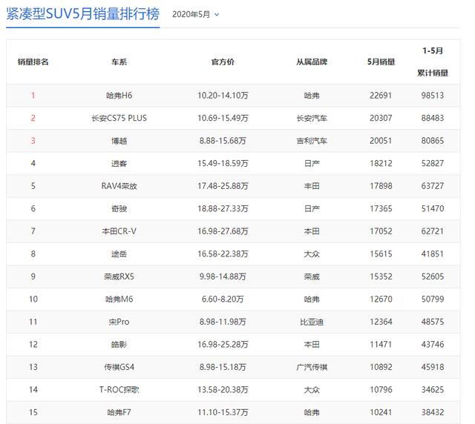Select price 10.20-14.10万 for 哈弗H6
The height and width of the screenshot is (424, 475).
click(x=223, y=96)
